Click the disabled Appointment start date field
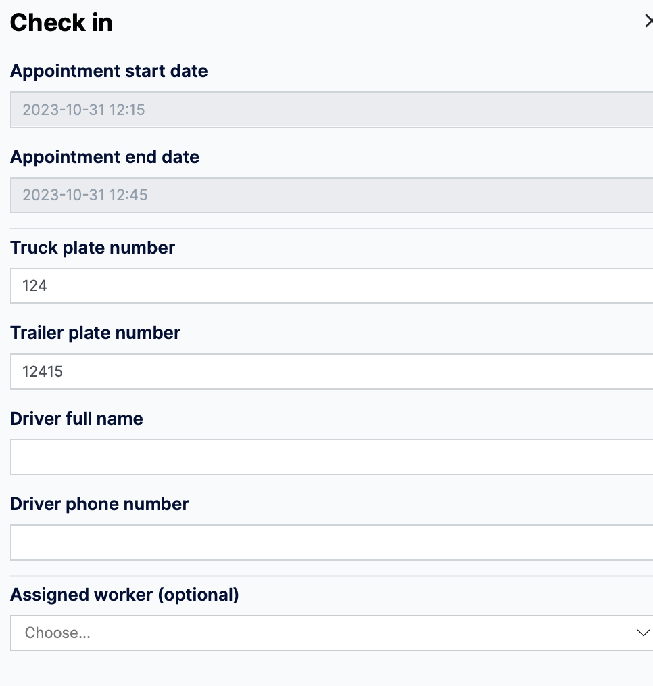Image resolution: width=653 pixels, height=686 pixels. pyautogui.click(x=331, y=110)
